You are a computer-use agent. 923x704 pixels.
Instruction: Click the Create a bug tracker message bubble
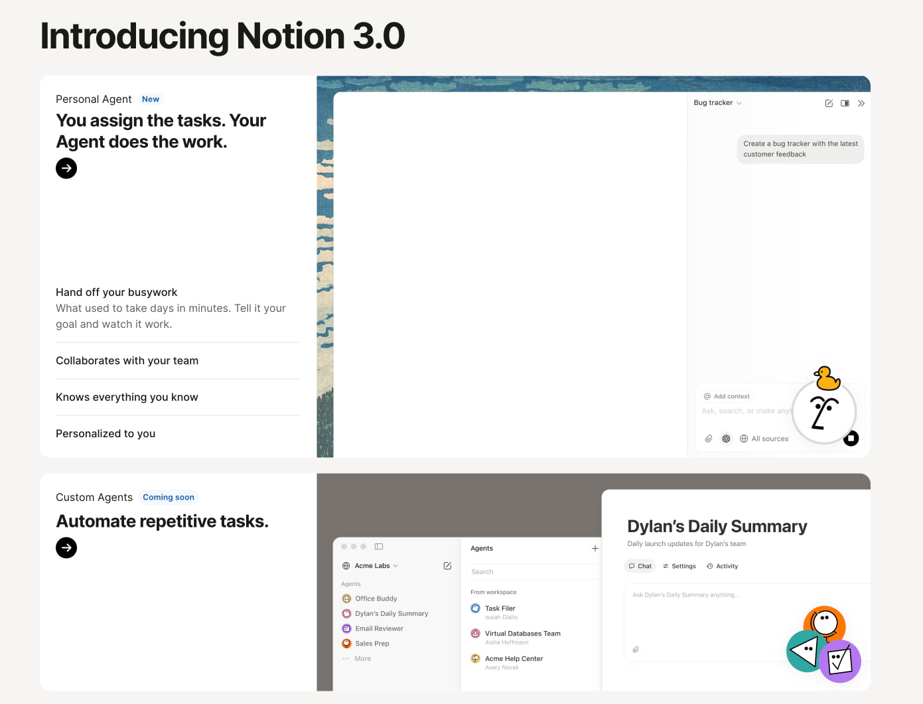click(800, 149)
